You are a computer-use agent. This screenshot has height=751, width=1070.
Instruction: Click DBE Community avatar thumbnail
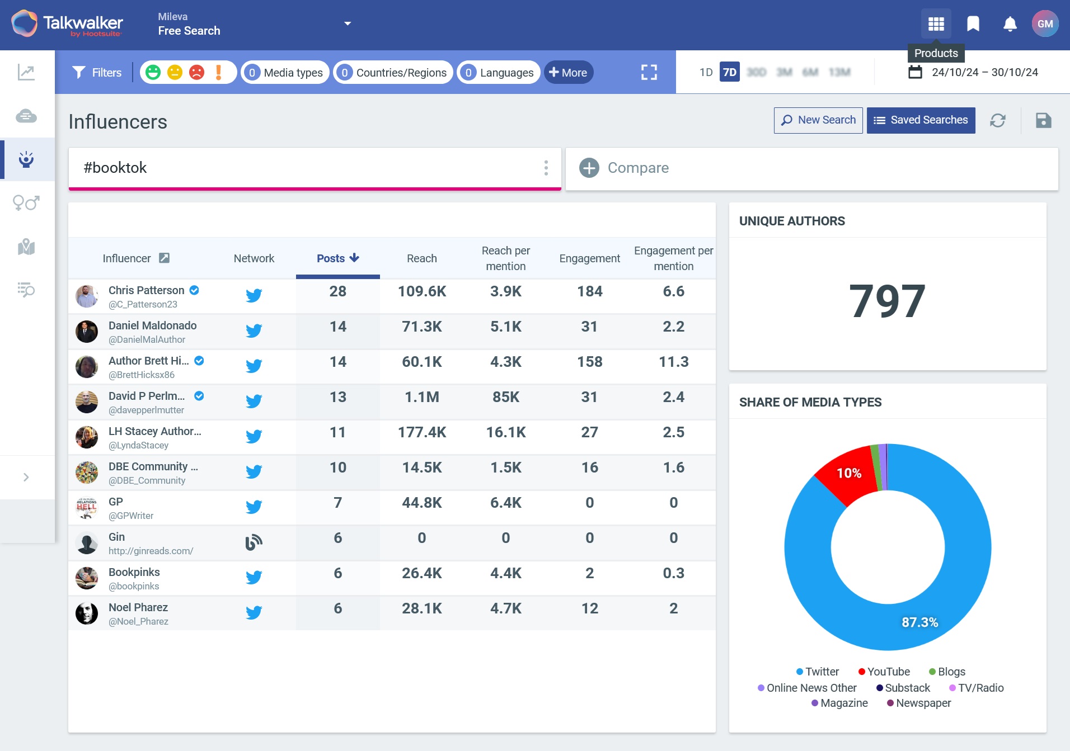pyautogui.click(x=87, y=473)
